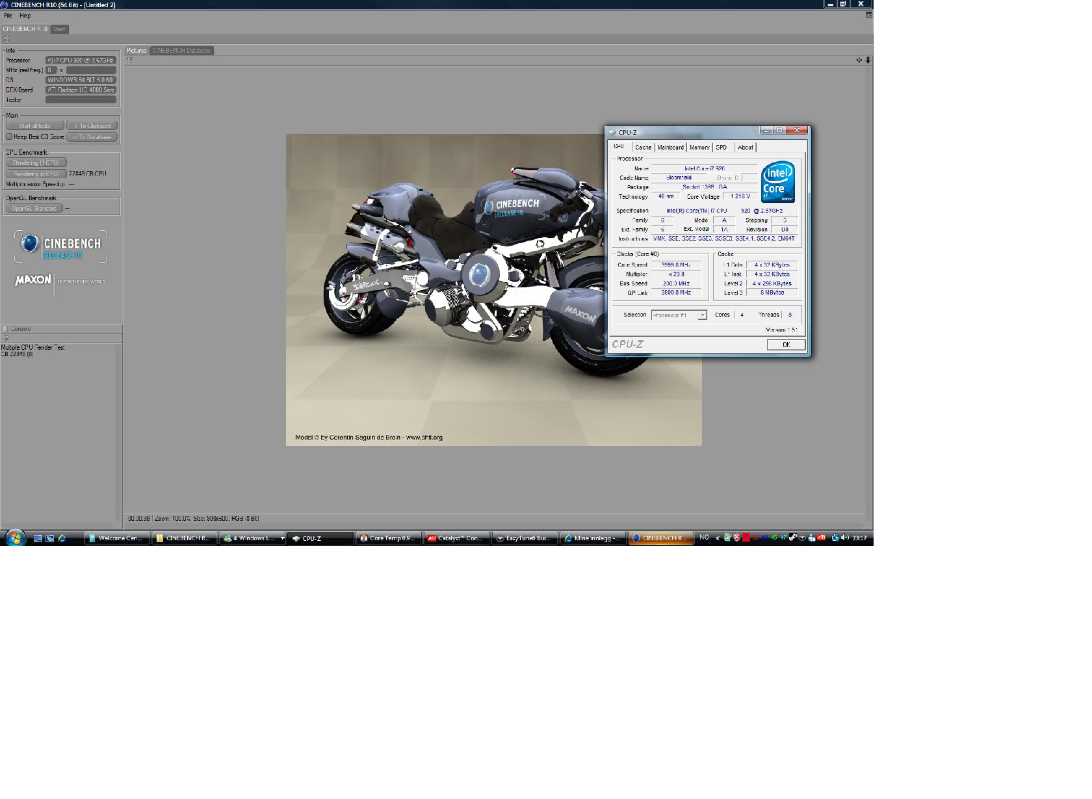Click the Processor info field

81,60
